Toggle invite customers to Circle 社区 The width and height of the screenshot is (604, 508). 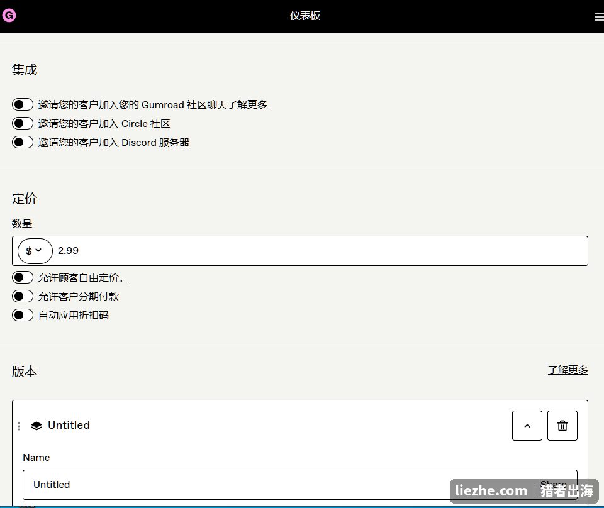[x=23, y=123]
